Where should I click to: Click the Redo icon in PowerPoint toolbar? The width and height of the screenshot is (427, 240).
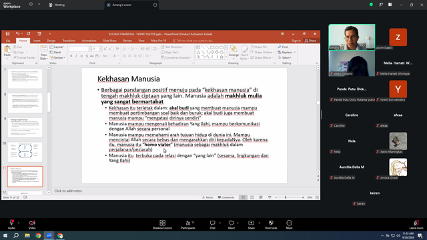pos(29,34)
